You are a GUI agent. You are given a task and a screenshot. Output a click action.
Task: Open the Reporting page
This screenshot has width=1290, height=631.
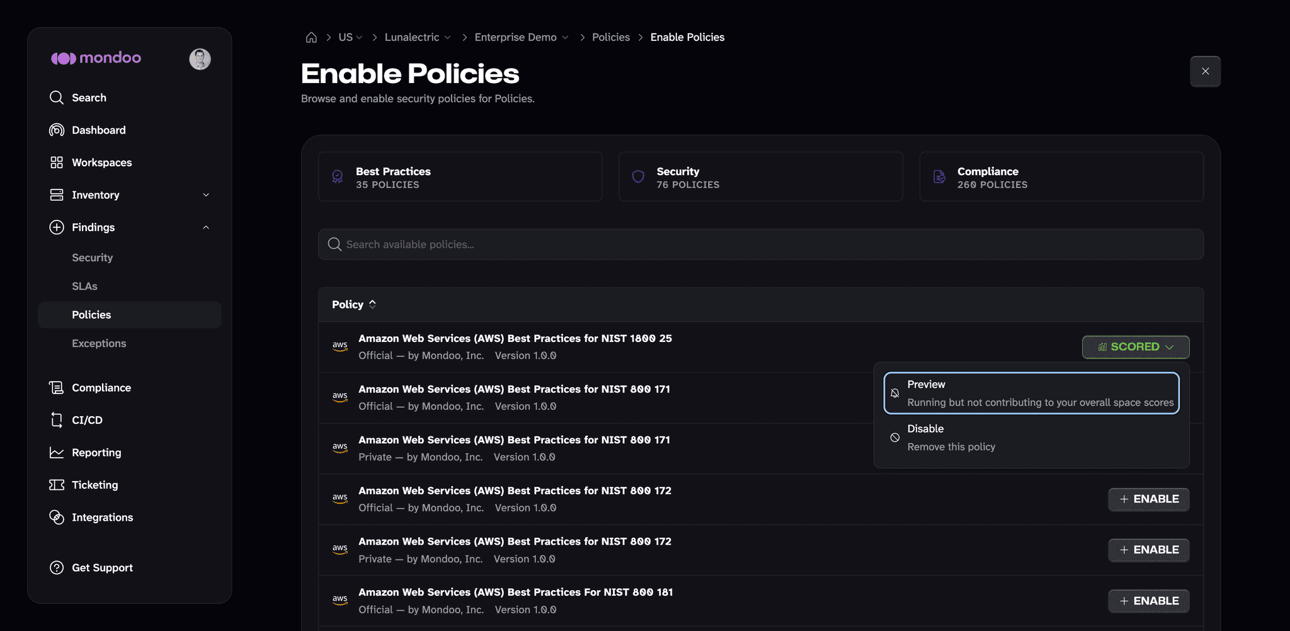tap(96, 453)
